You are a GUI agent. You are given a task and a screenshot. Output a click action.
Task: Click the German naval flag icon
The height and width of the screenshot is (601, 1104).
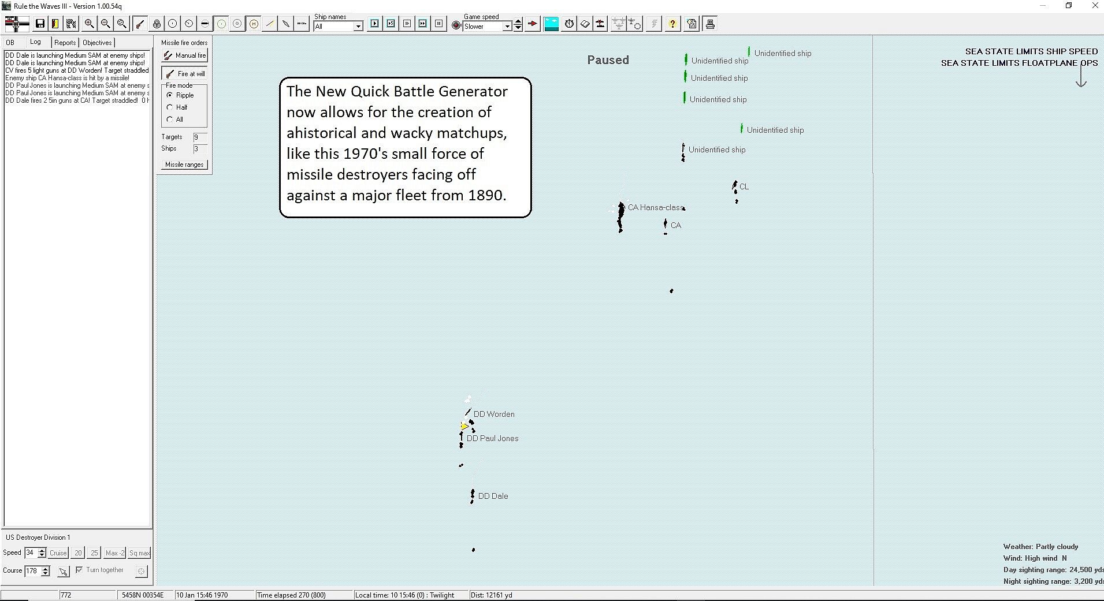click(17, 24)
